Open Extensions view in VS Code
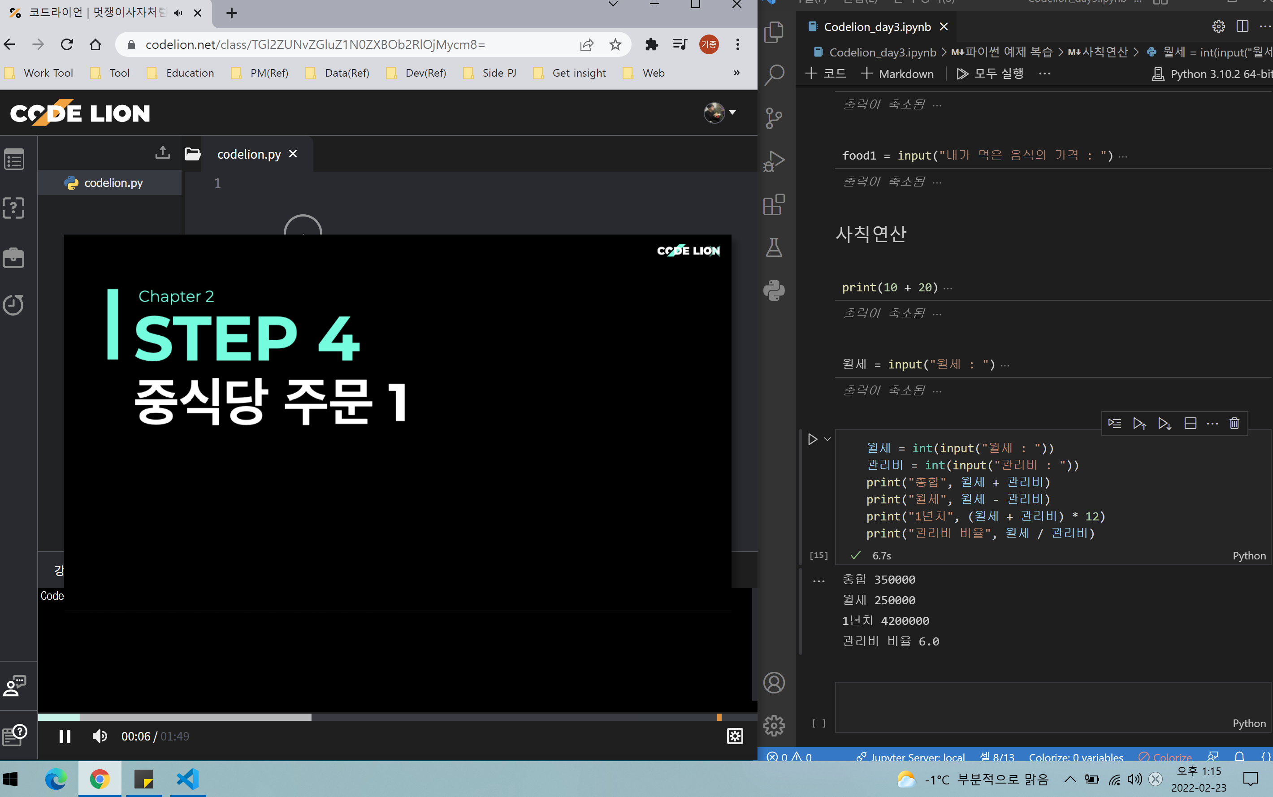Viewport: 1273px width, 797px height. point(773,204)
